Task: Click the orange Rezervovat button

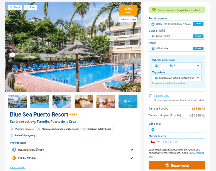Action: (177, 165)
